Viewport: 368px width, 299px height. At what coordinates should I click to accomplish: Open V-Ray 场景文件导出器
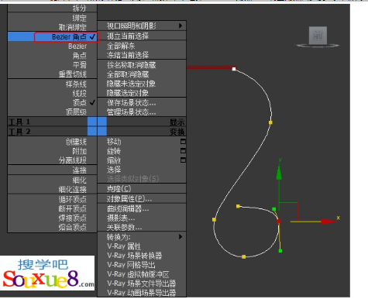pyautogui.click(x=142, y=284)
